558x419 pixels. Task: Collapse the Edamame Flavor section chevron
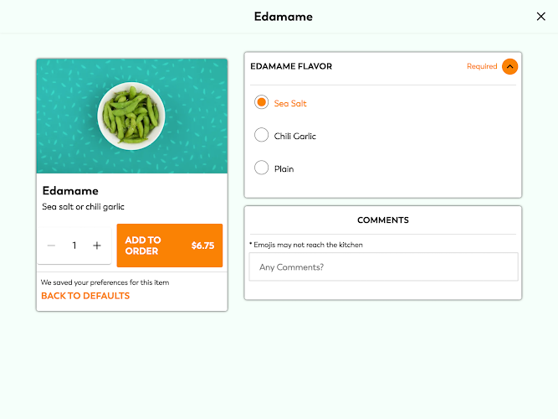point(509,67)
